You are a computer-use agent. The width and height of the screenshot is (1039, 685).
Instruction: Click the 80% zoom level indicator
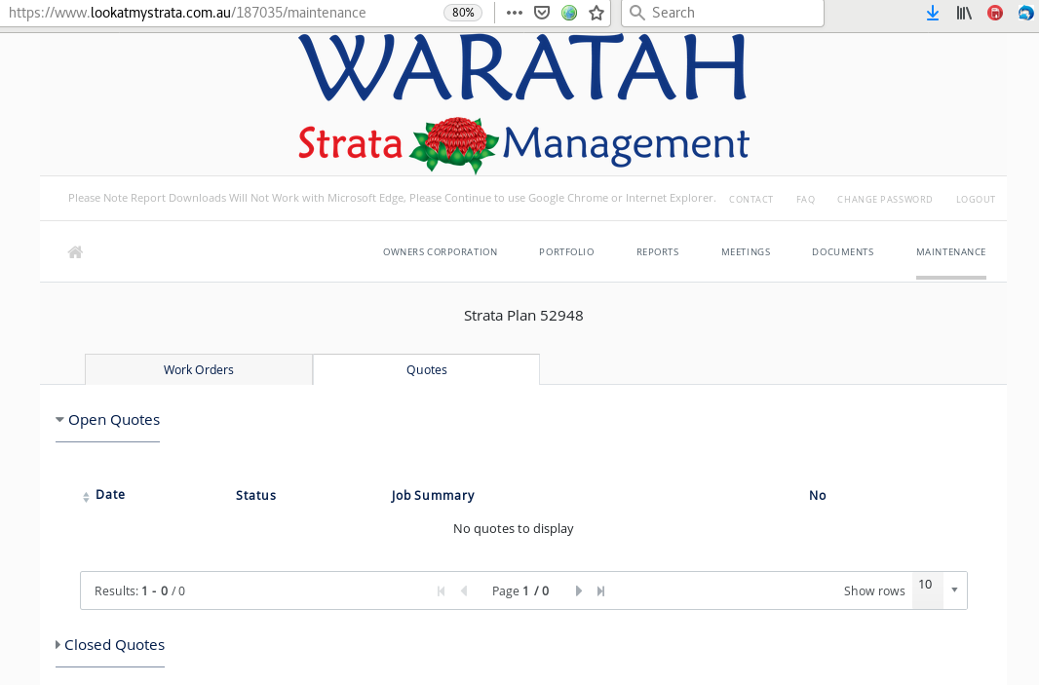click(x=463, y=13)
